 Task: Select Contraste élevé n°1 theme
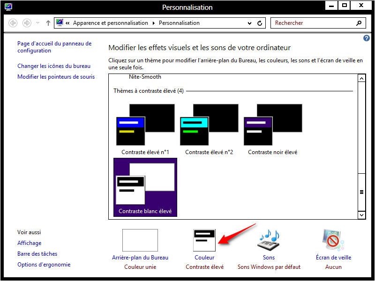(x=145, y=125)
